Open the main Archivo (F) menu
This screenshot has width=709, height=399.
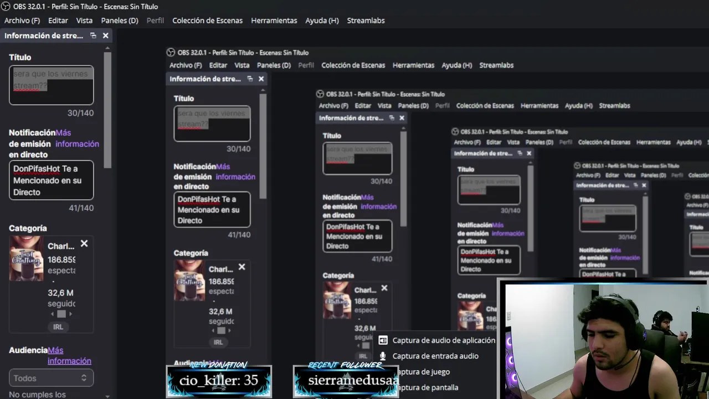22,21
